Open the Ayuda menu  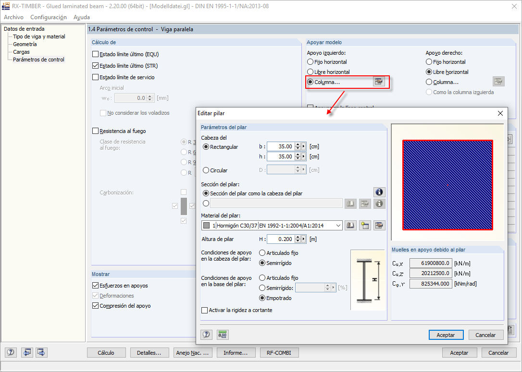click(x=82, y=17)
